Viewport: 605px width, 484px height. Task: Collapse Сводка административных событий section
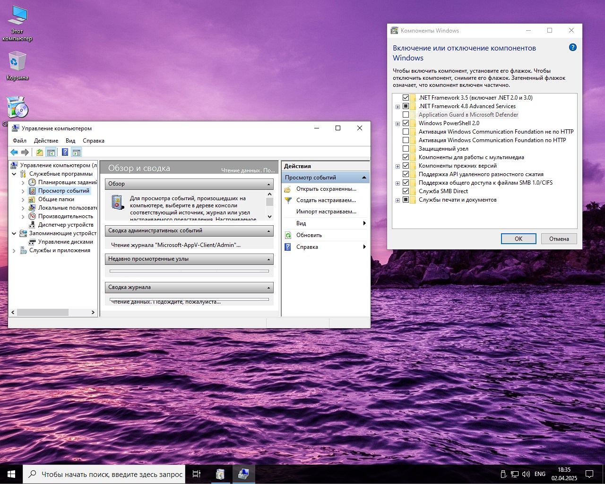pos(268,231)
